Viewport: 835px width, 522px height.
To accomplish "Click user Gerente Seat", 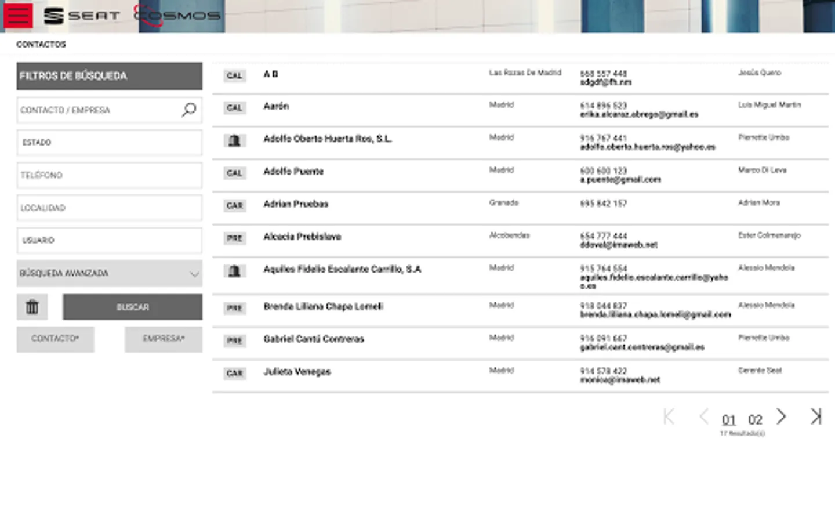I will tap(760, 370).
